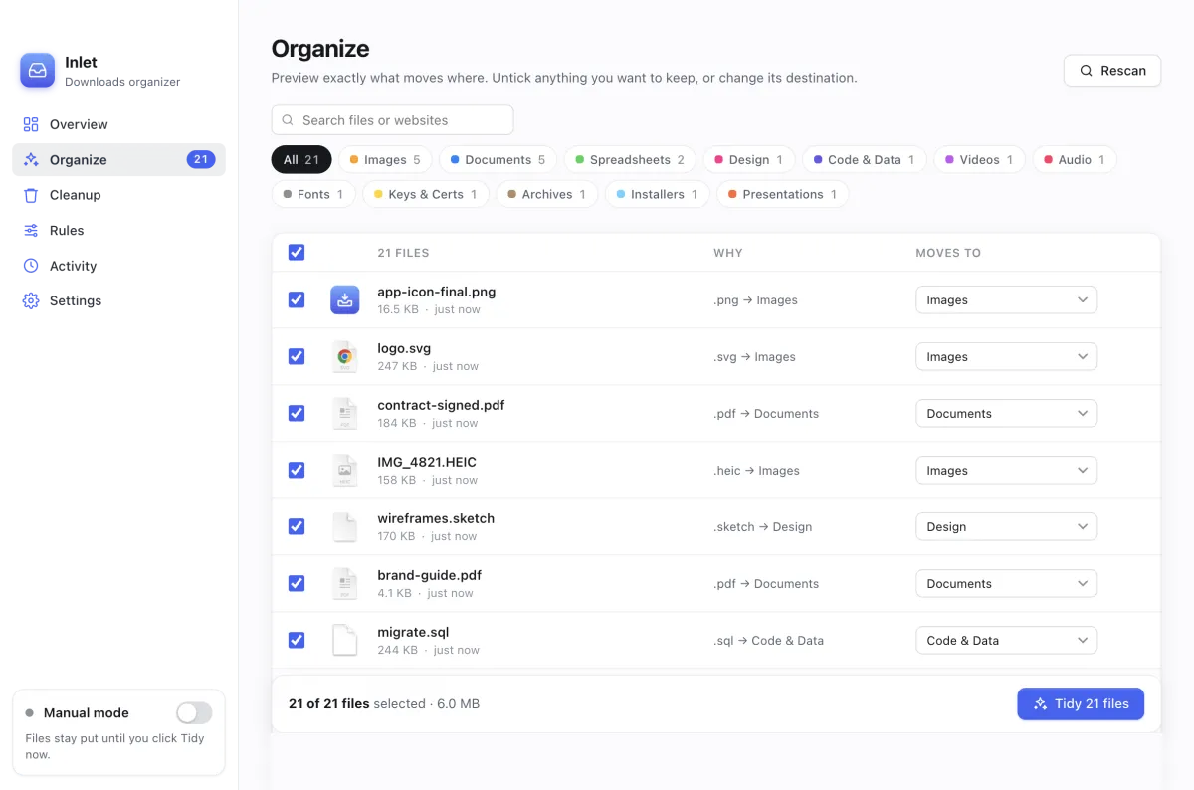1194x790 pixels.
Task: Open the Rules page
Action: [118, 230]
